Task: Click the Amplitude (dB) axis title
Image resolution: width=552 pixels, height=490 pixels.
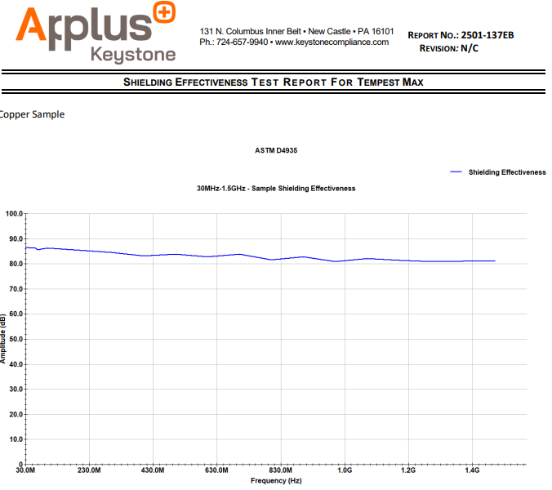Action: click(4, 339)
